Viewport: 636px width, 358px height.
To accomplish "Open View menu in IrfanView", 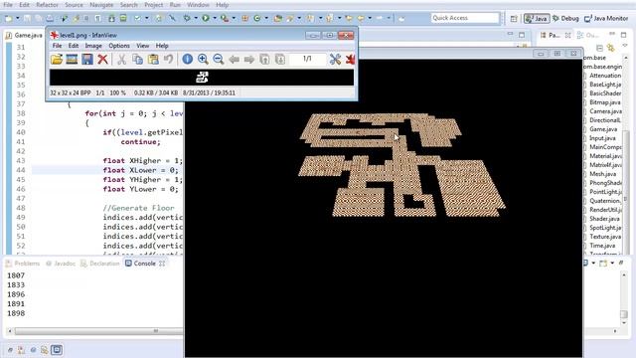I will pos(143,46).
